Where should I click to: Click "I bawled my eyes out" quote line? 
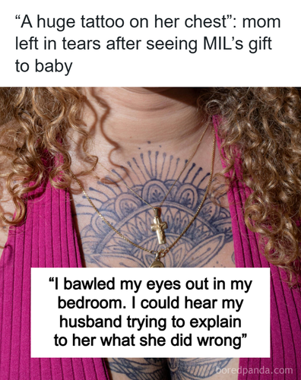150,284
